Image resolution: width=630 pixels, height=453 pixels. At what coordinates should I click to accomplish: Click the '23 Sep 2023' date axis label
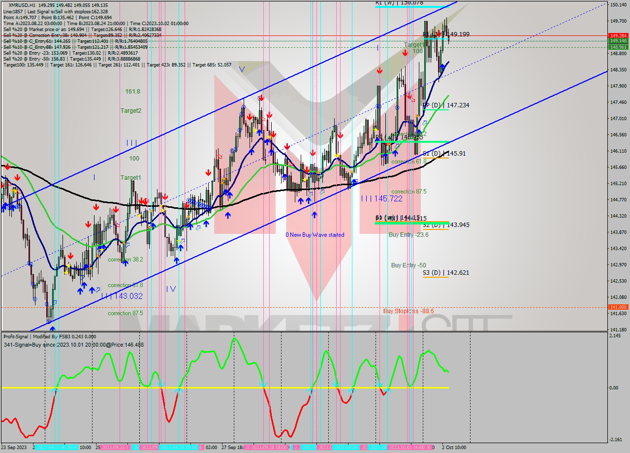click(x=15, y=448)
